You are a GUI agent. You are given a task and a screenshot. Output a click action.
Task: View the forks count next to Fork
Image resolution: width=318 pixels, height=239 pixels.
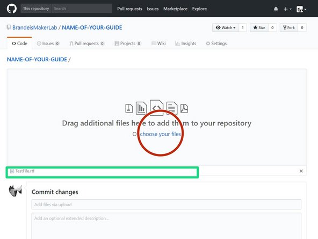(302, 27)
